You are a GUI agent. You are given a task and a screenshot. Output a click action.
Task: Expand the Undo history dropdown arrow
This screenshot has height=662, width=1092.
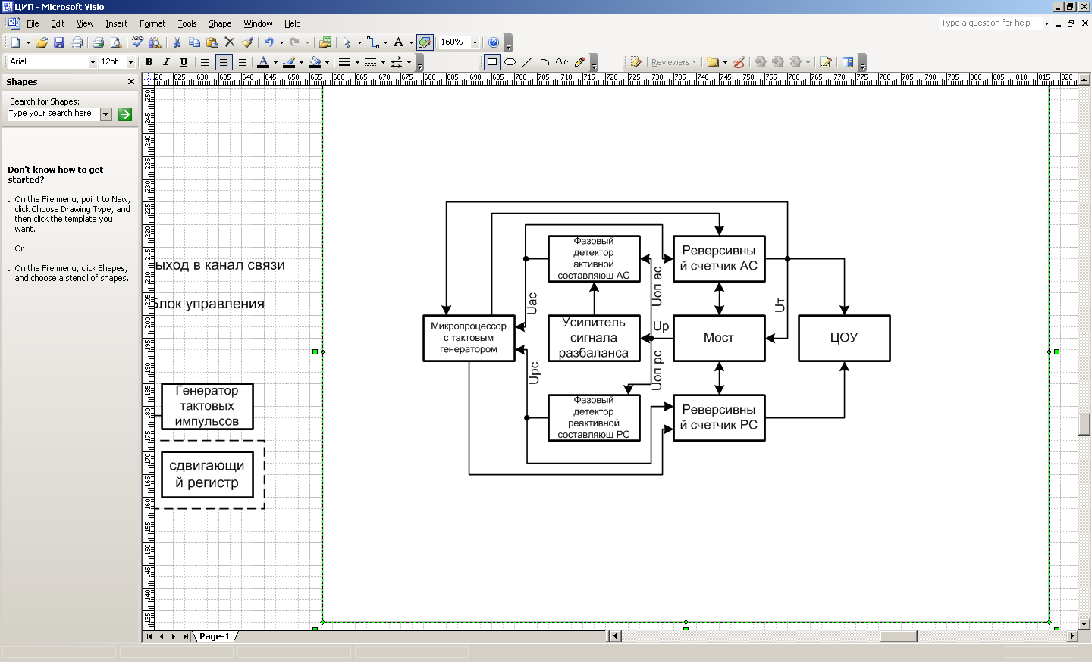281,42
